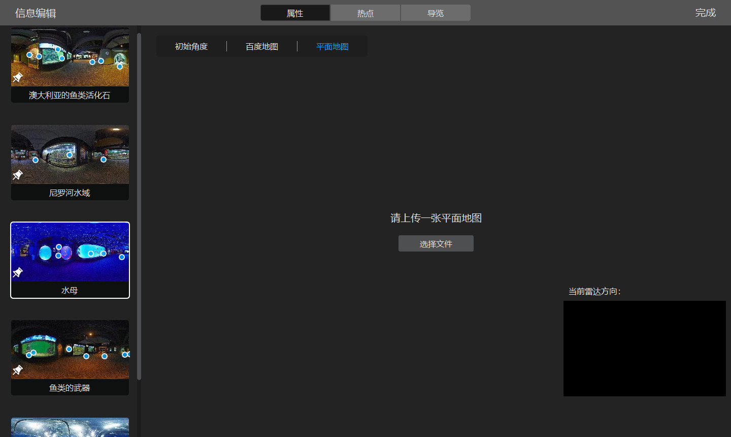Select the partially visible bottom scene thumbnail
Image resolution: width=731 pixels, height=437 pixels.
70,427
